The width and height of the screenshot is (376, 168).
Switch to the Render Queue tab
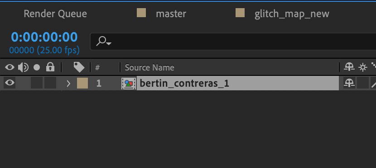tap(55, 14)
